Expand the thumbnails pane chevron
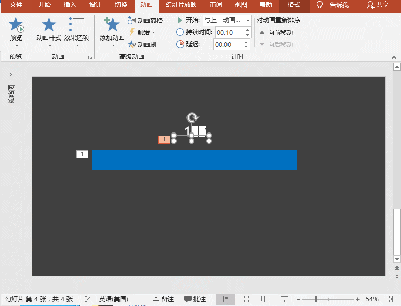 pyautogui.click(x=11, y=74)
